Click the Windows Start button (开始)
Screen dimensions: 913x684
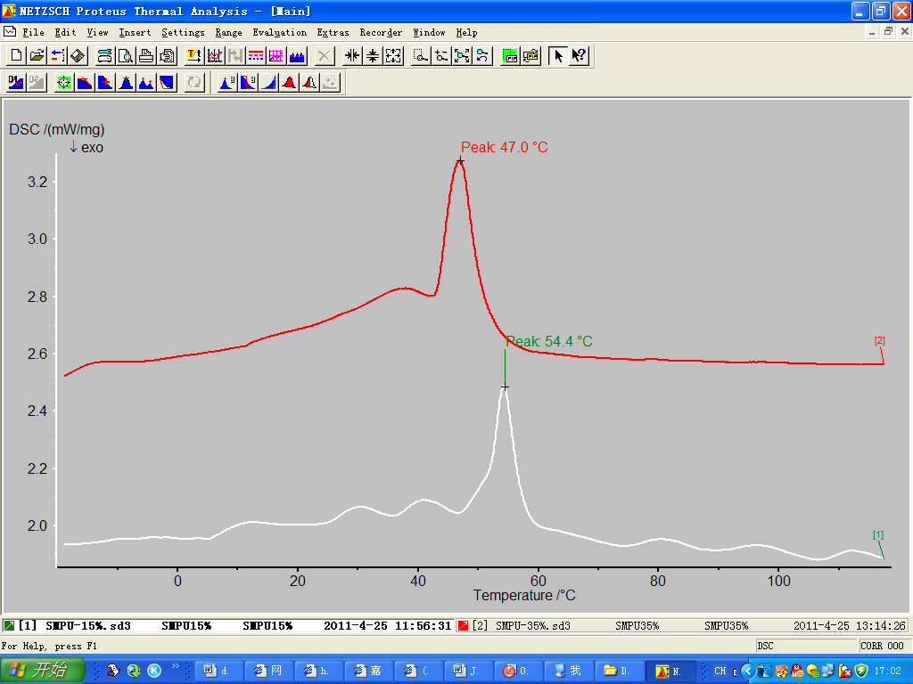pyautogui.click(x=43, y=671)
